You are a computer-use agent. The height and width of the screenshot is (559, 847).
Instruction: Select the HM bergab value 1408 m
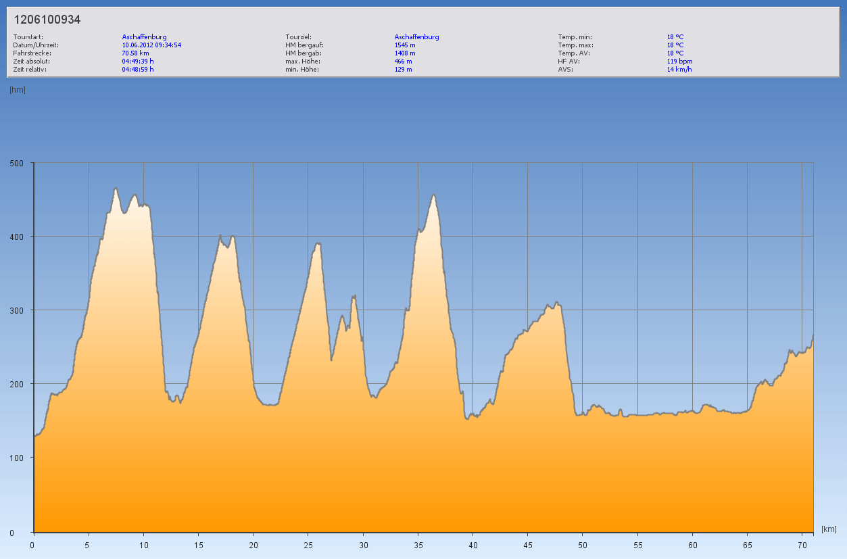404,53
